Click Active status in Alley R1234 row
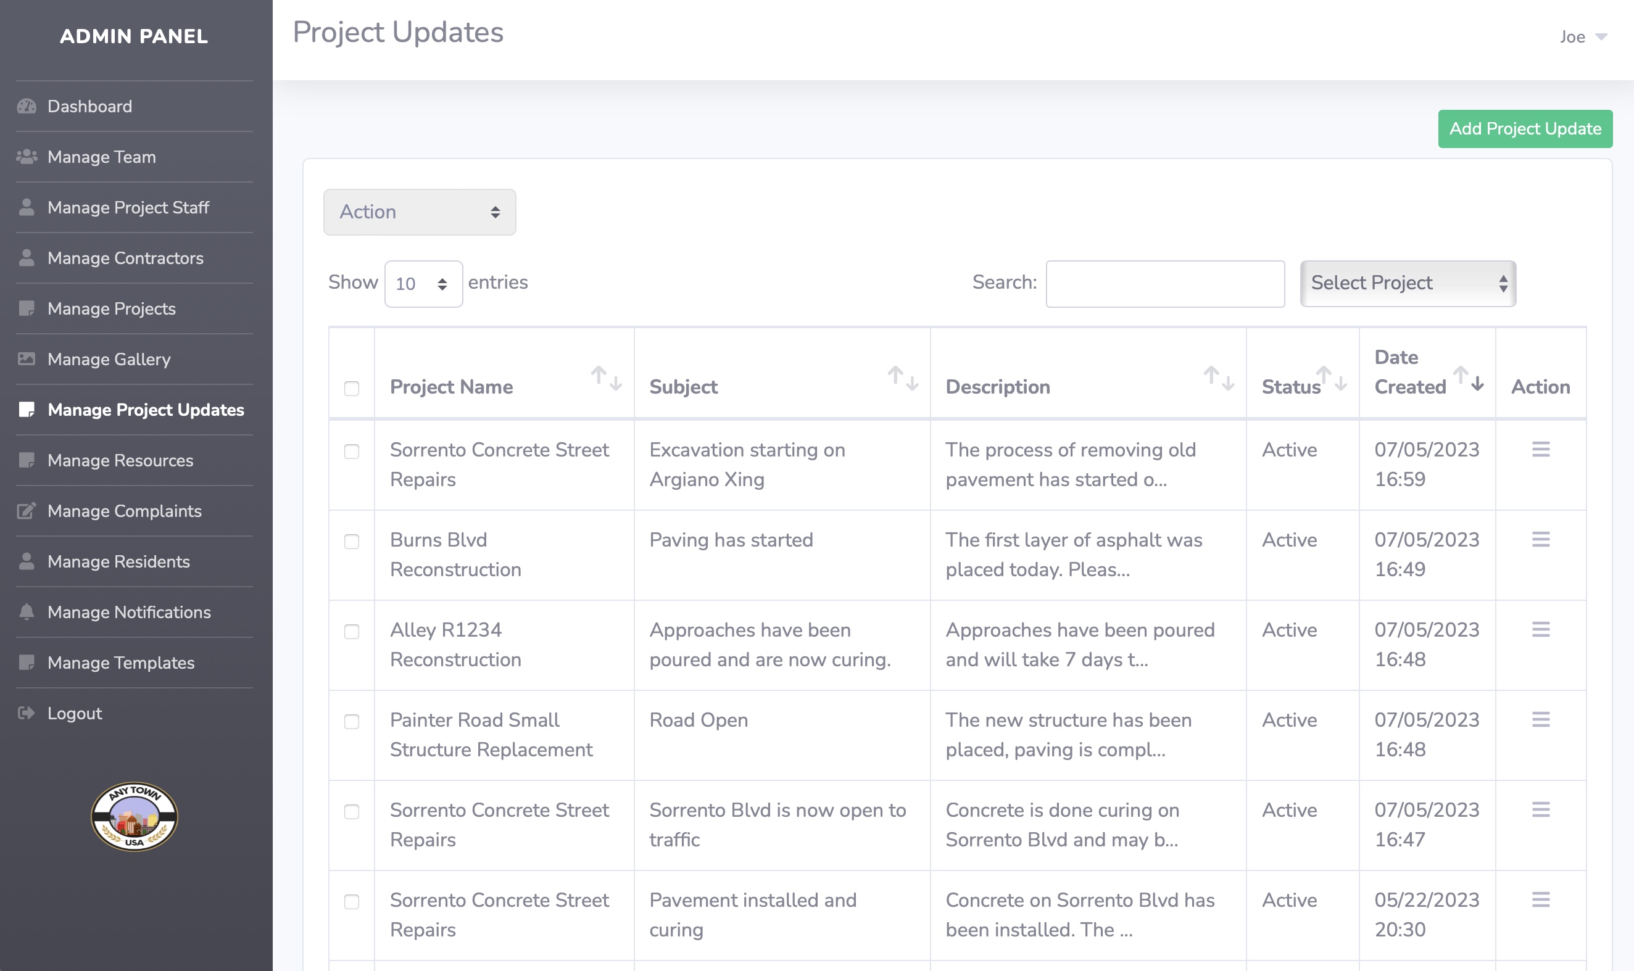The height and width of the screenshot is (971, 1634). [1289, 629]
